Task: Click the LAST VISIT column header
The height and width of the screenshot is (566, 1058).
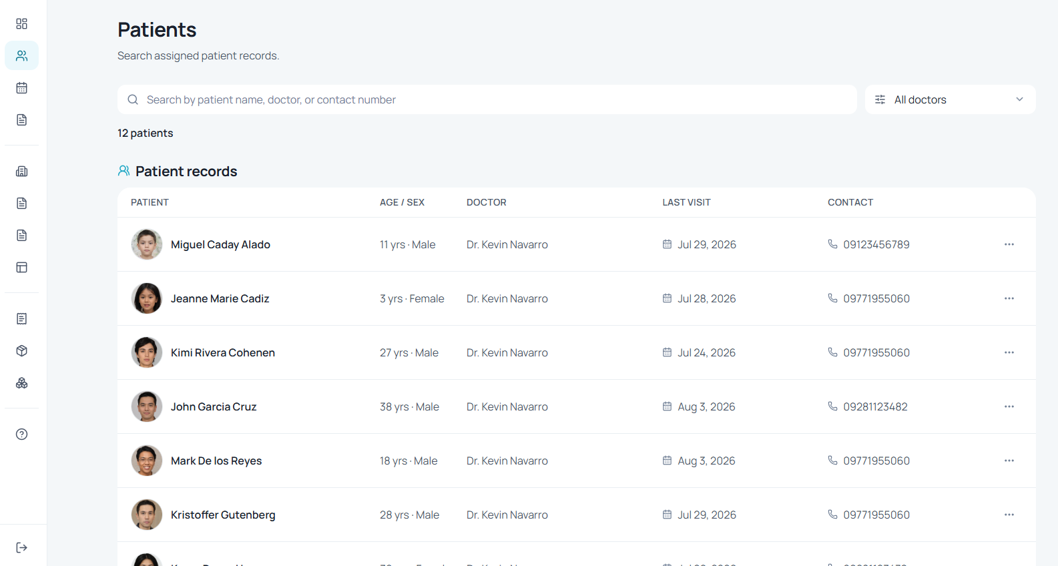Action: click(686, 202)
